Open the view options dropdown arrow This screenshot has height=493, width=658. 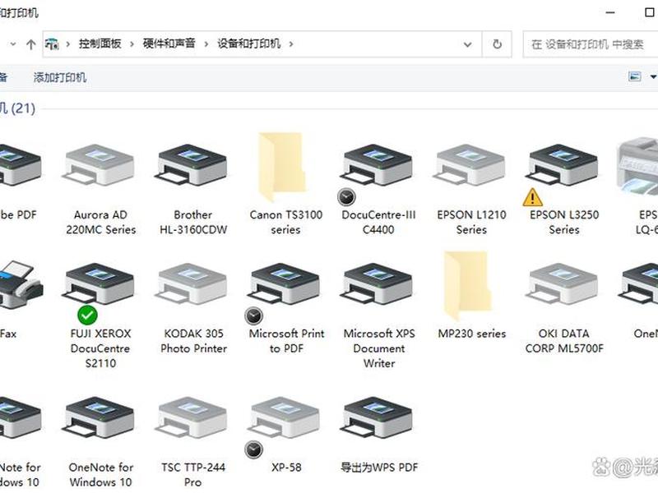[652, 76]
